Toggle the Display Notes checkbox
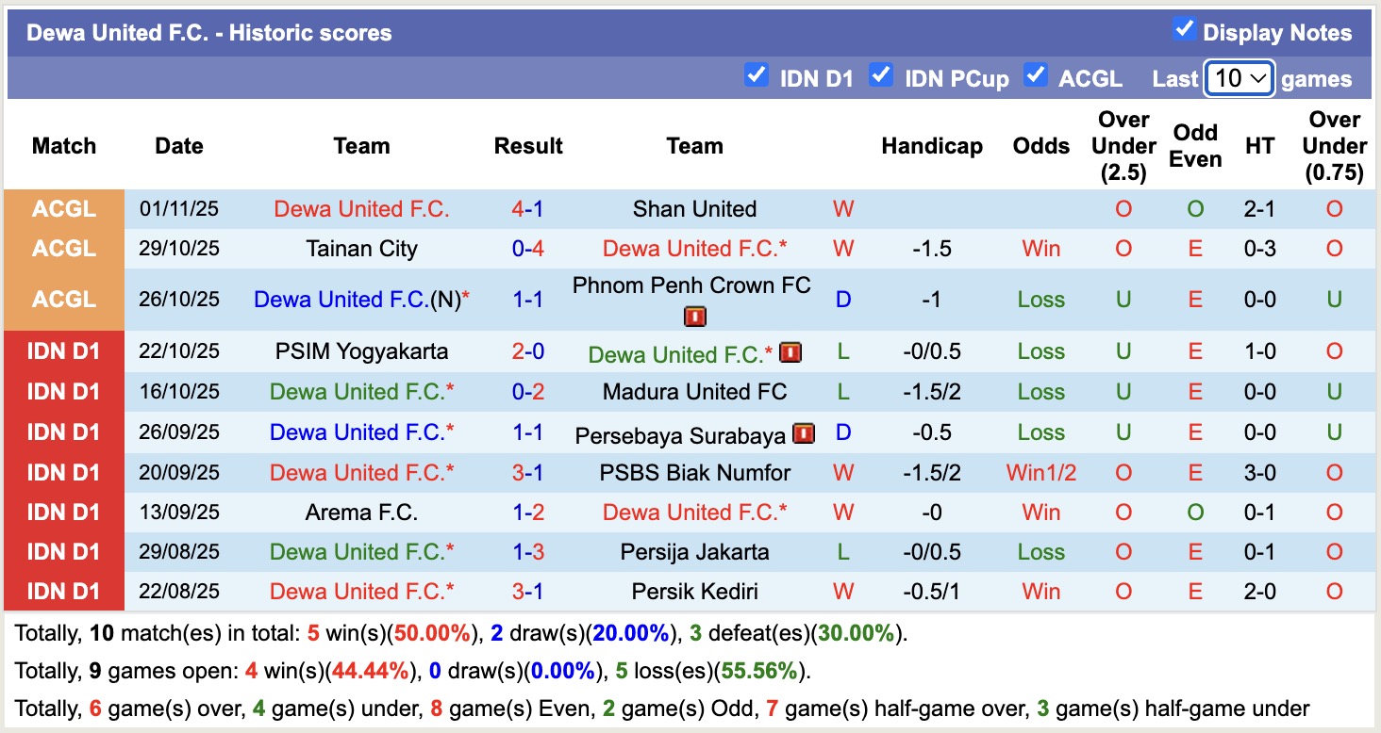1381x733 pixels. point(1184,29)
